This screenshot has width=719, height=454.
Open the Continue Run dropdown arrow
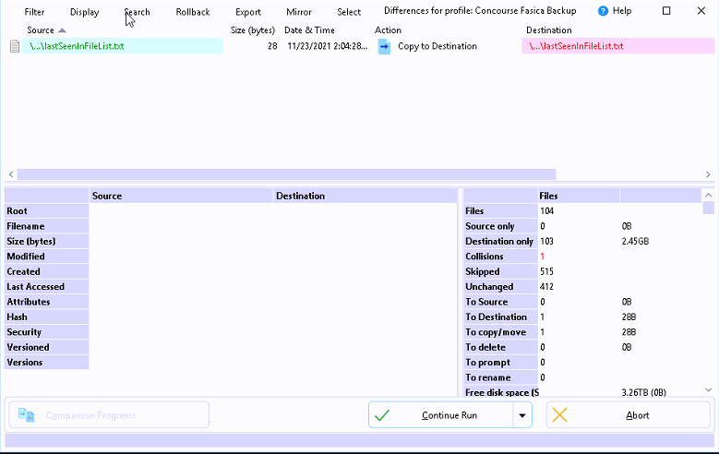pyautogui.click(x=523, y=415)
